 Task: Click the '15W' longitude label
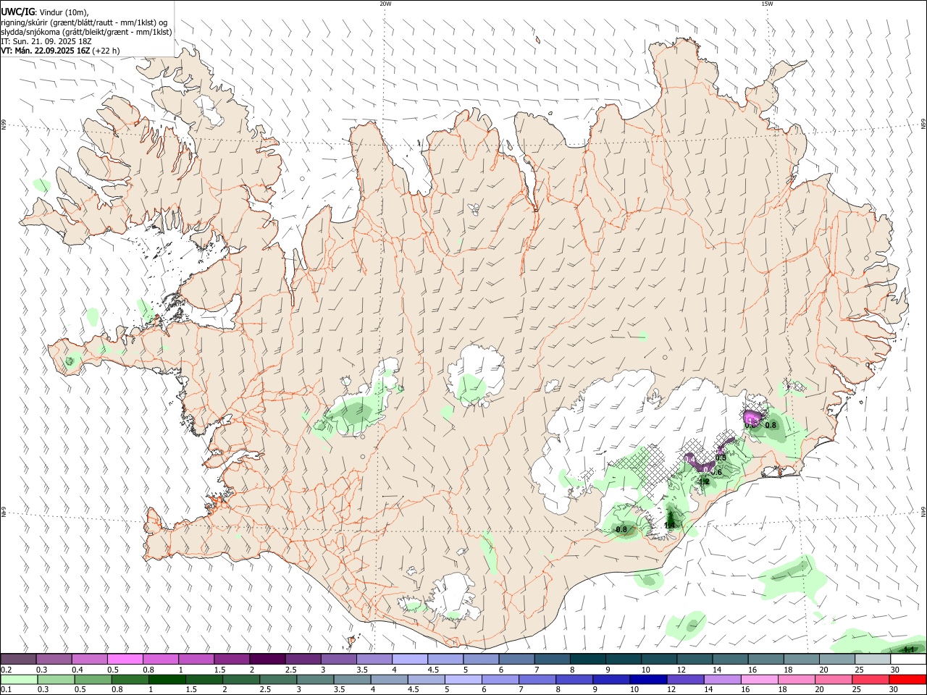(x=767, y=4)
